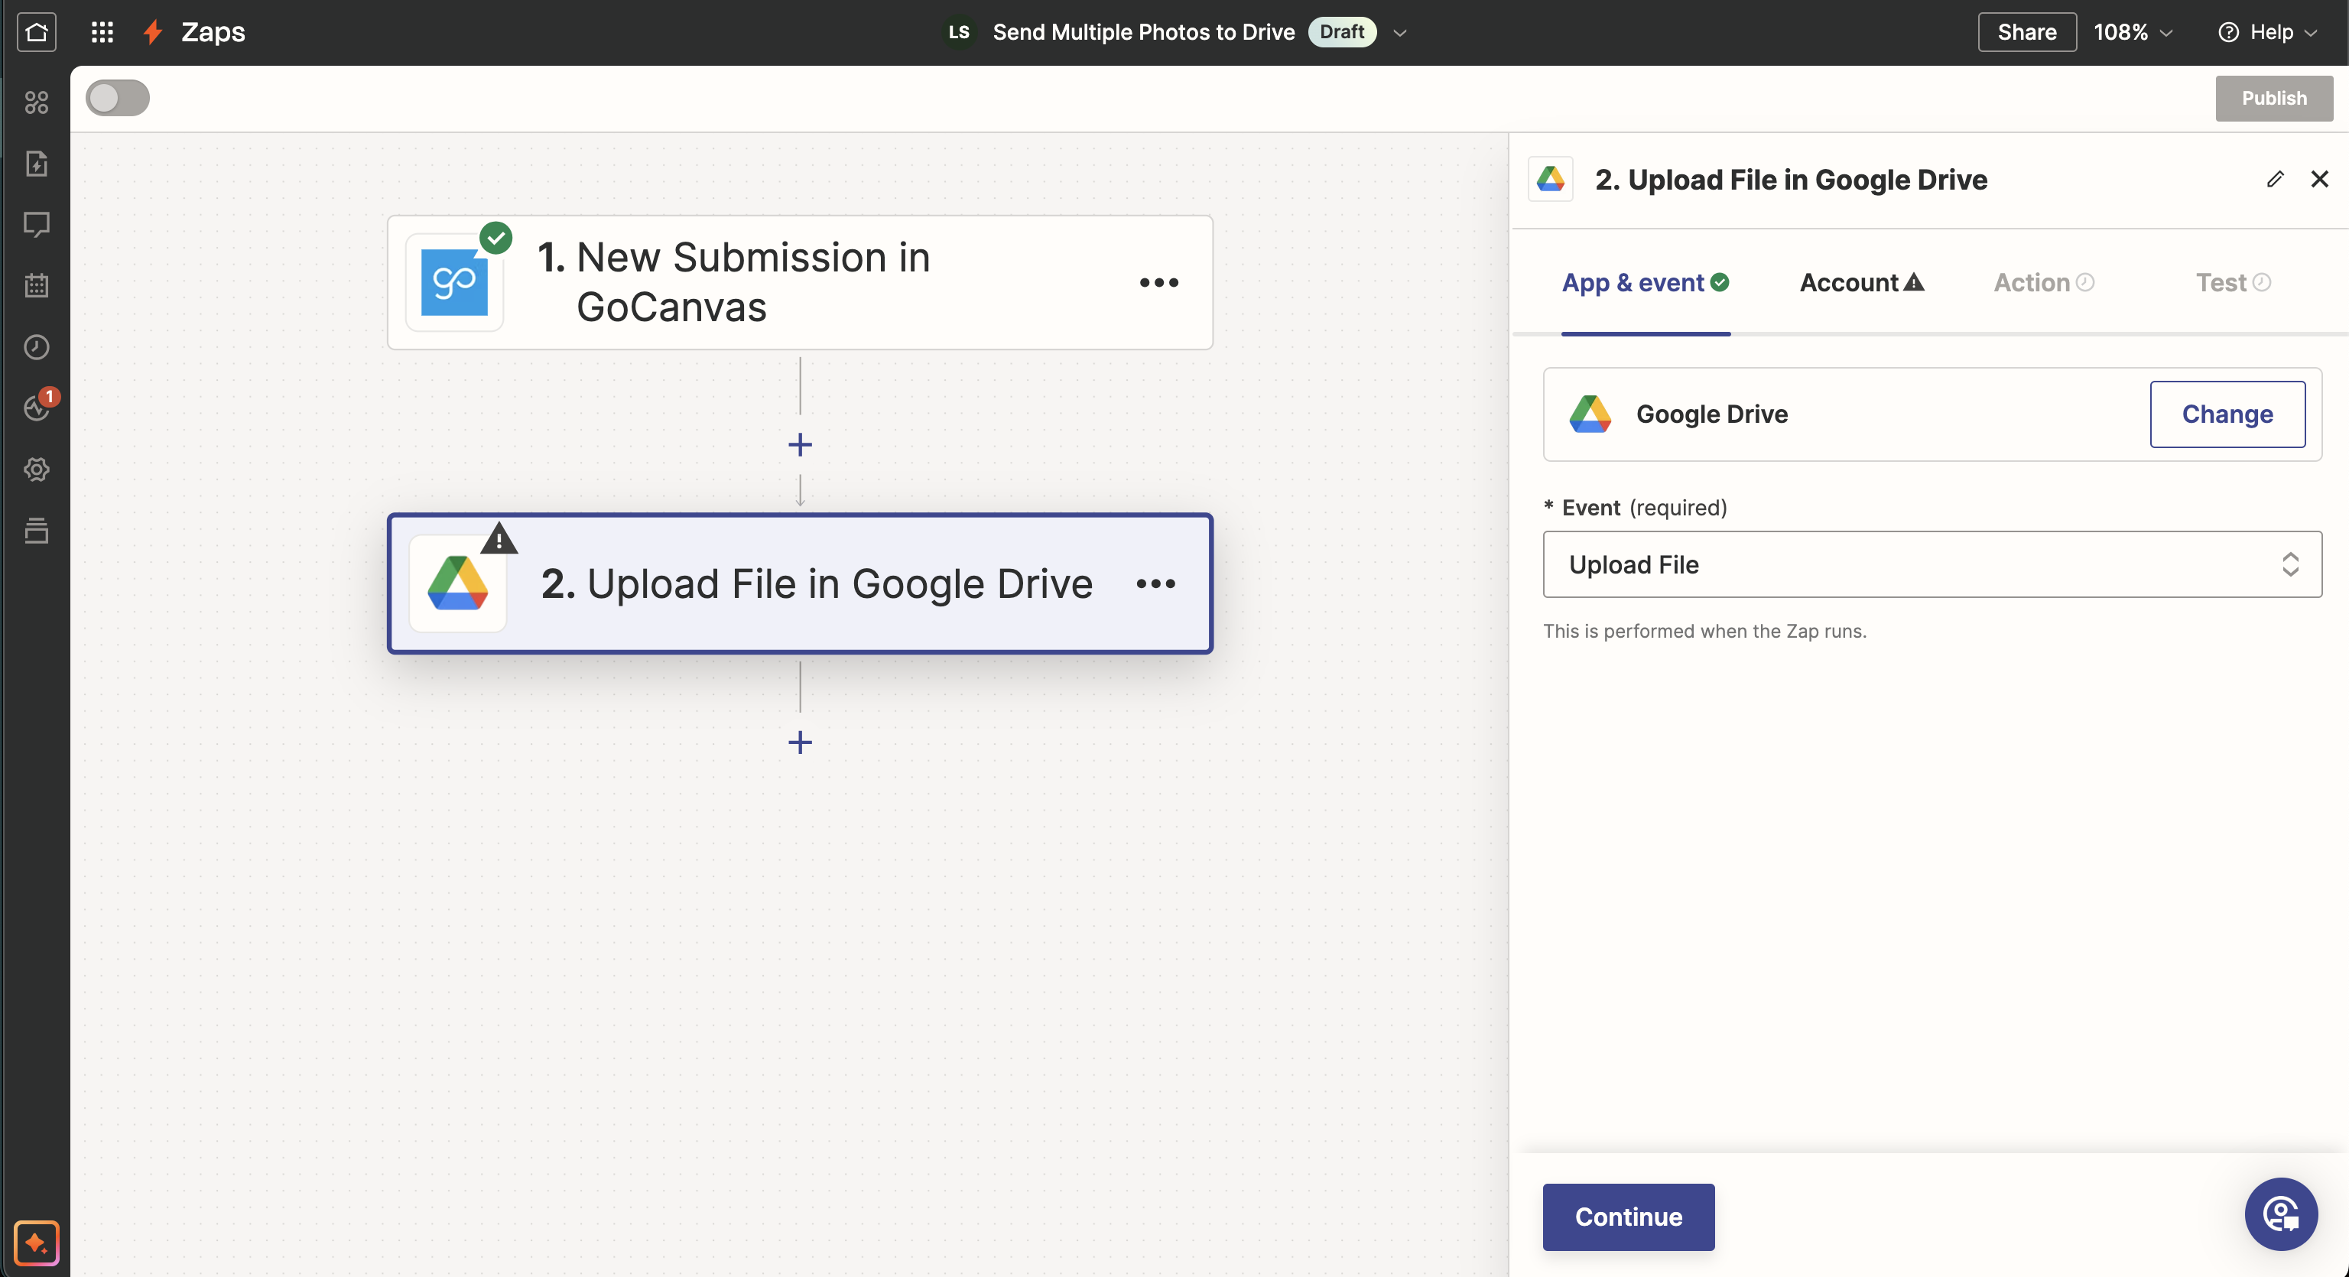Open the Zapier home icon
Viewport: 2349px width, 1277px height.
pos(37,32)
